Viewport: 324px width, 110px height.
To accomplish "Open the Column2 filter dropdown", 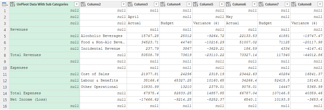I will [124, 4].
